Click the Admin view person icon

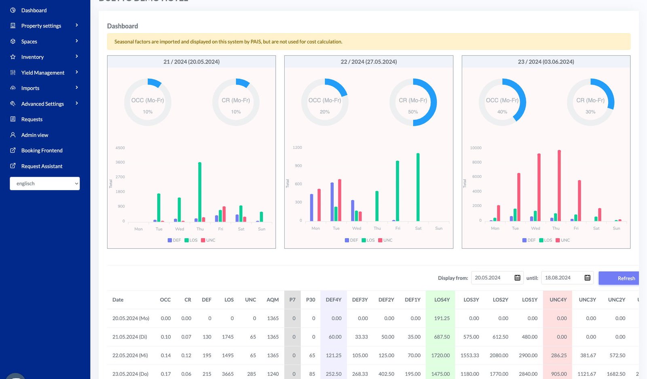click(13, 135)
